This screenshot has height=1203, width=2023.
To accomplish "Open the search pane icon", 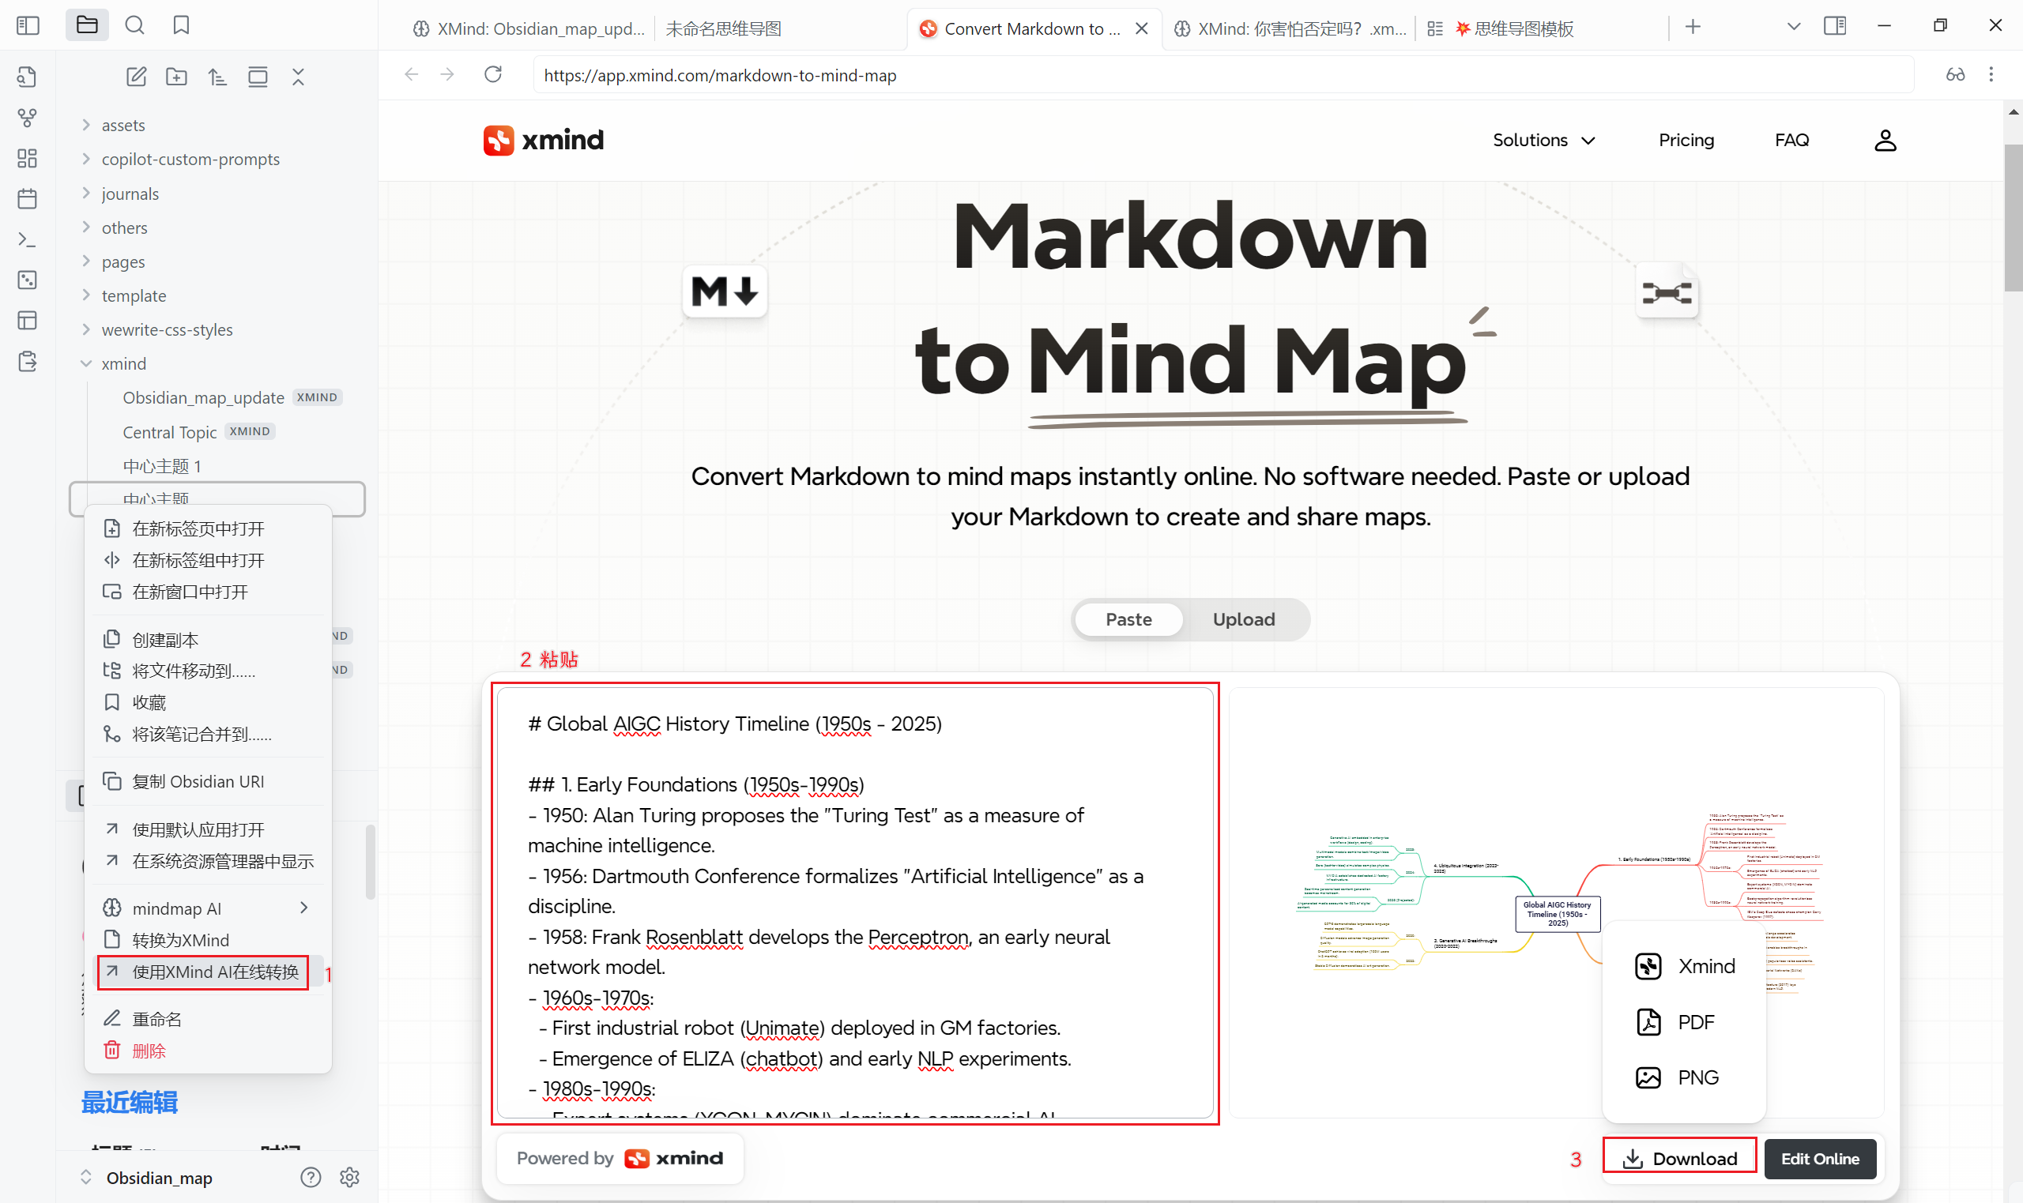I will [134, 25].
